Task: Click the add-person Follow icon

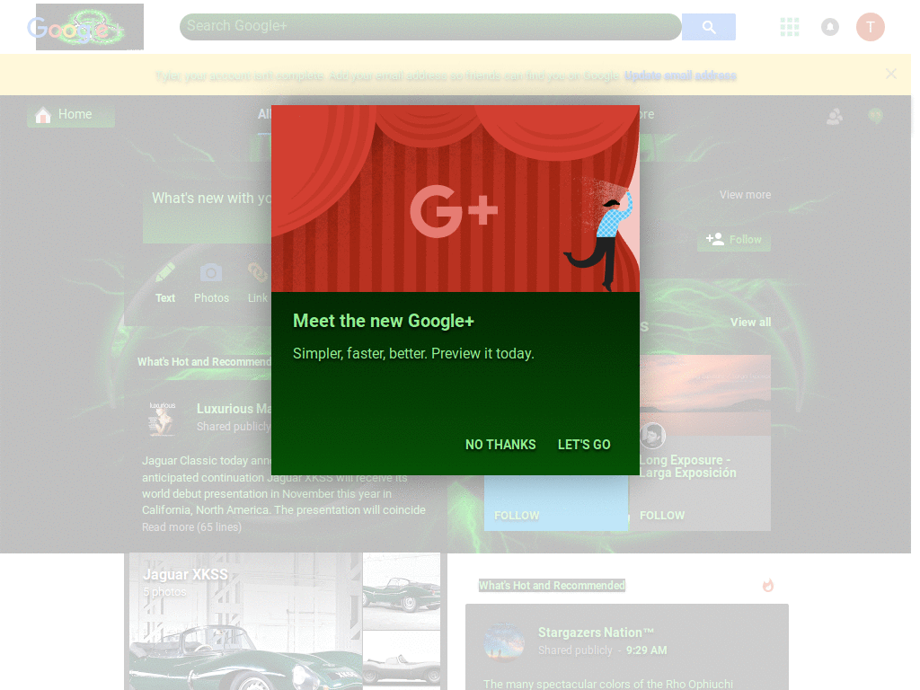Action: point(714,239)
